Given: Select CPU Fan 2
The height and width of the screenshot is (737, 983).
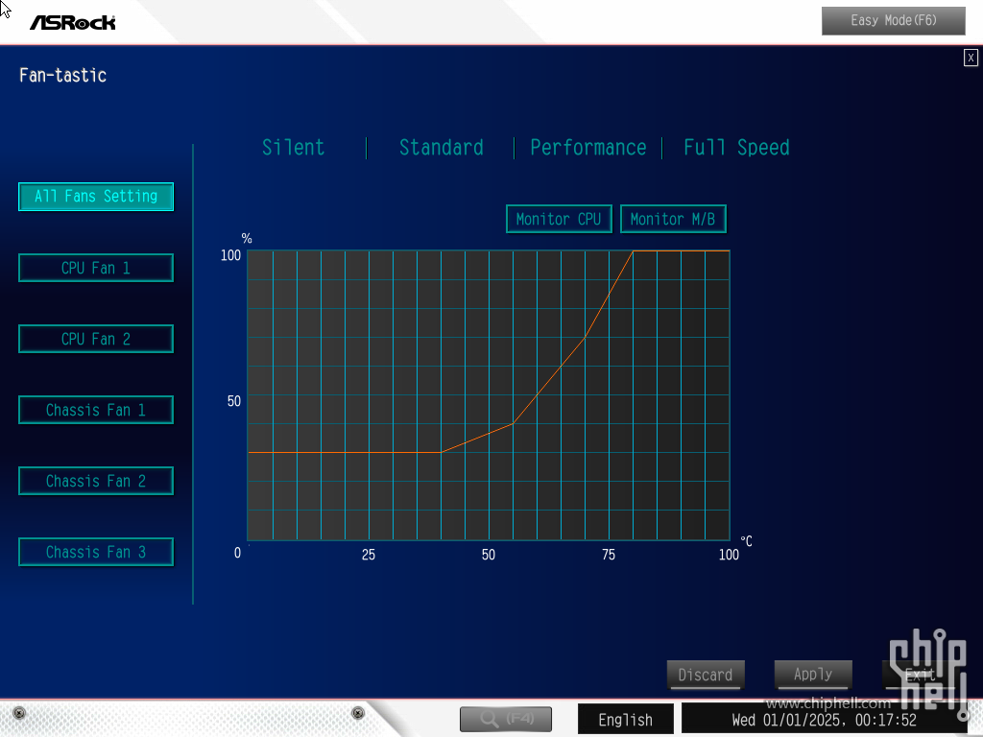Looking at the screenshot, I should (96, 339).
